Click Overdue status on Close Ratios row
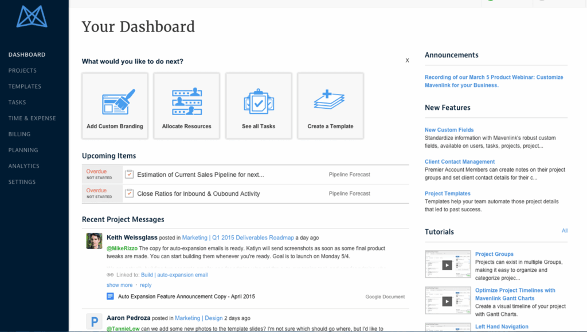 click(96, 190)
